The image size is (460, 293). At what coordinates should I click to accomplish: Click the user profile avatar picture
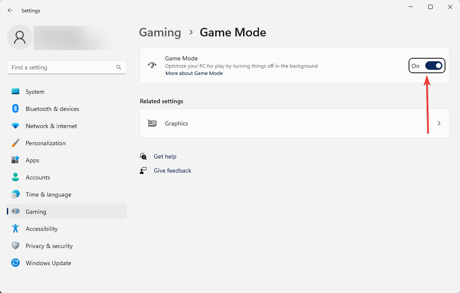20,37
